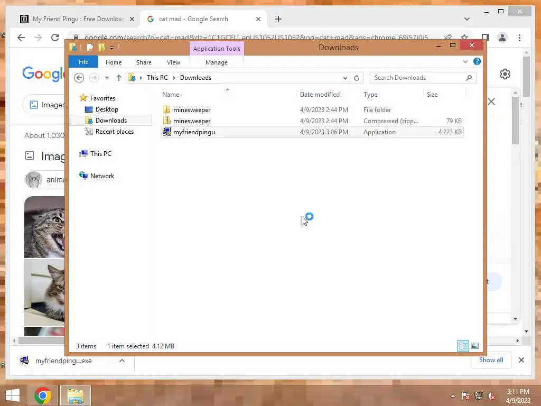Click the Explorer back navigation arrow

(x=79, y=78)
